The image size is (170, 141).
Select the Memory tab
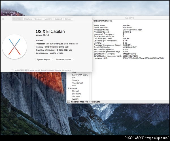48,19
